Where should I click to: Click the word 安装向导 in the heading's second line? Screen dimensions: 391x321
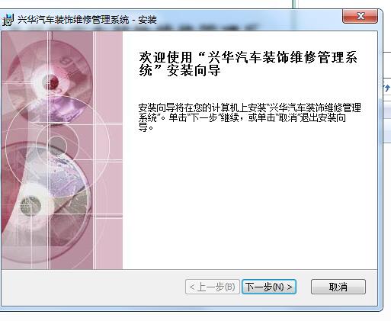click(x=194, y=71)
